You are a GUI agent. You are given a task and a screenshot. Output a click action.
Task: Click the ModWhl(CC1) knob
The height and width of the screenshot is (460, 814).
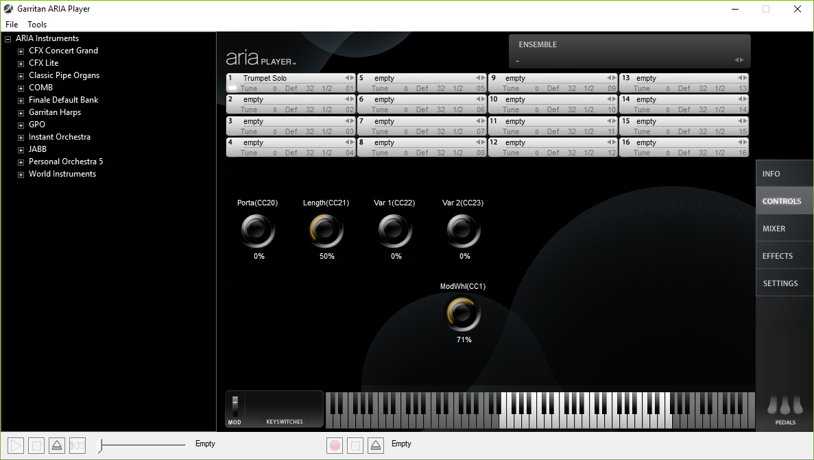click(463, 314)
